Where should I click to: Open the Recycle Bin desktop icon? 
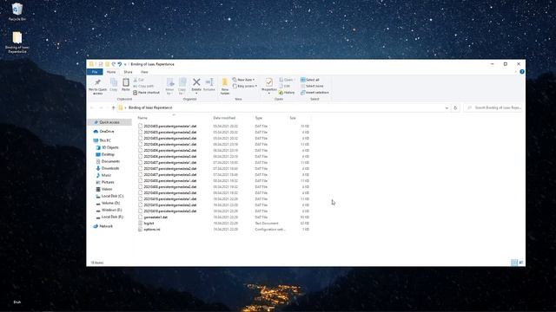coord(17,11)
